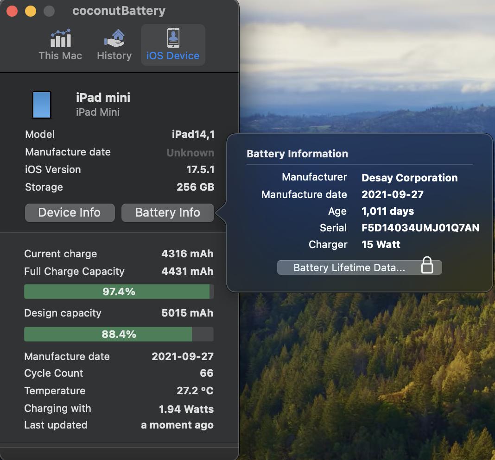495x460 pixels.
Task: Click the 1.94 Watts charging value
Action: tap(186, 409)
